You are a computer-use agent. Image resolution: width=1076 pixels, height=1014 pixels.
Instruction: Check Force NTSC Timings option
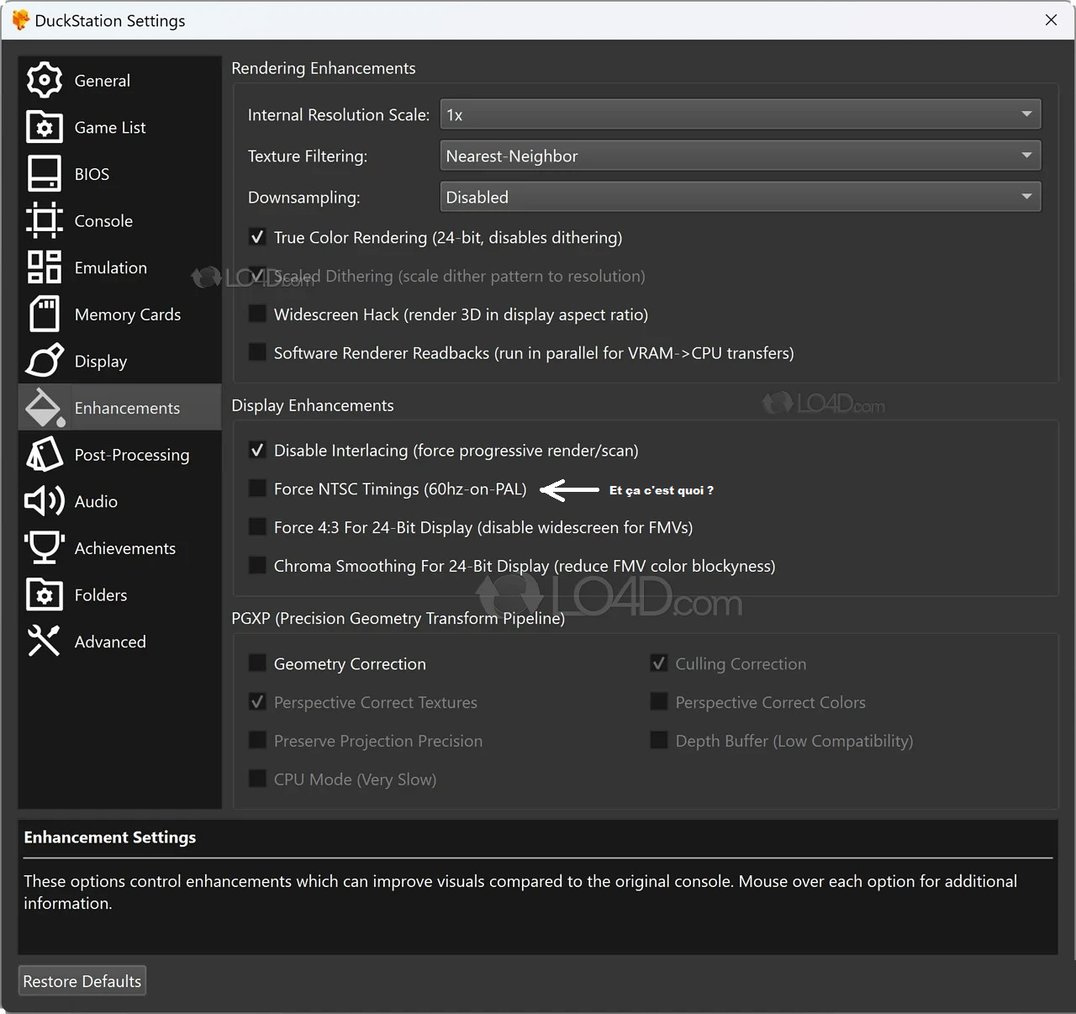tap(258, 489)
